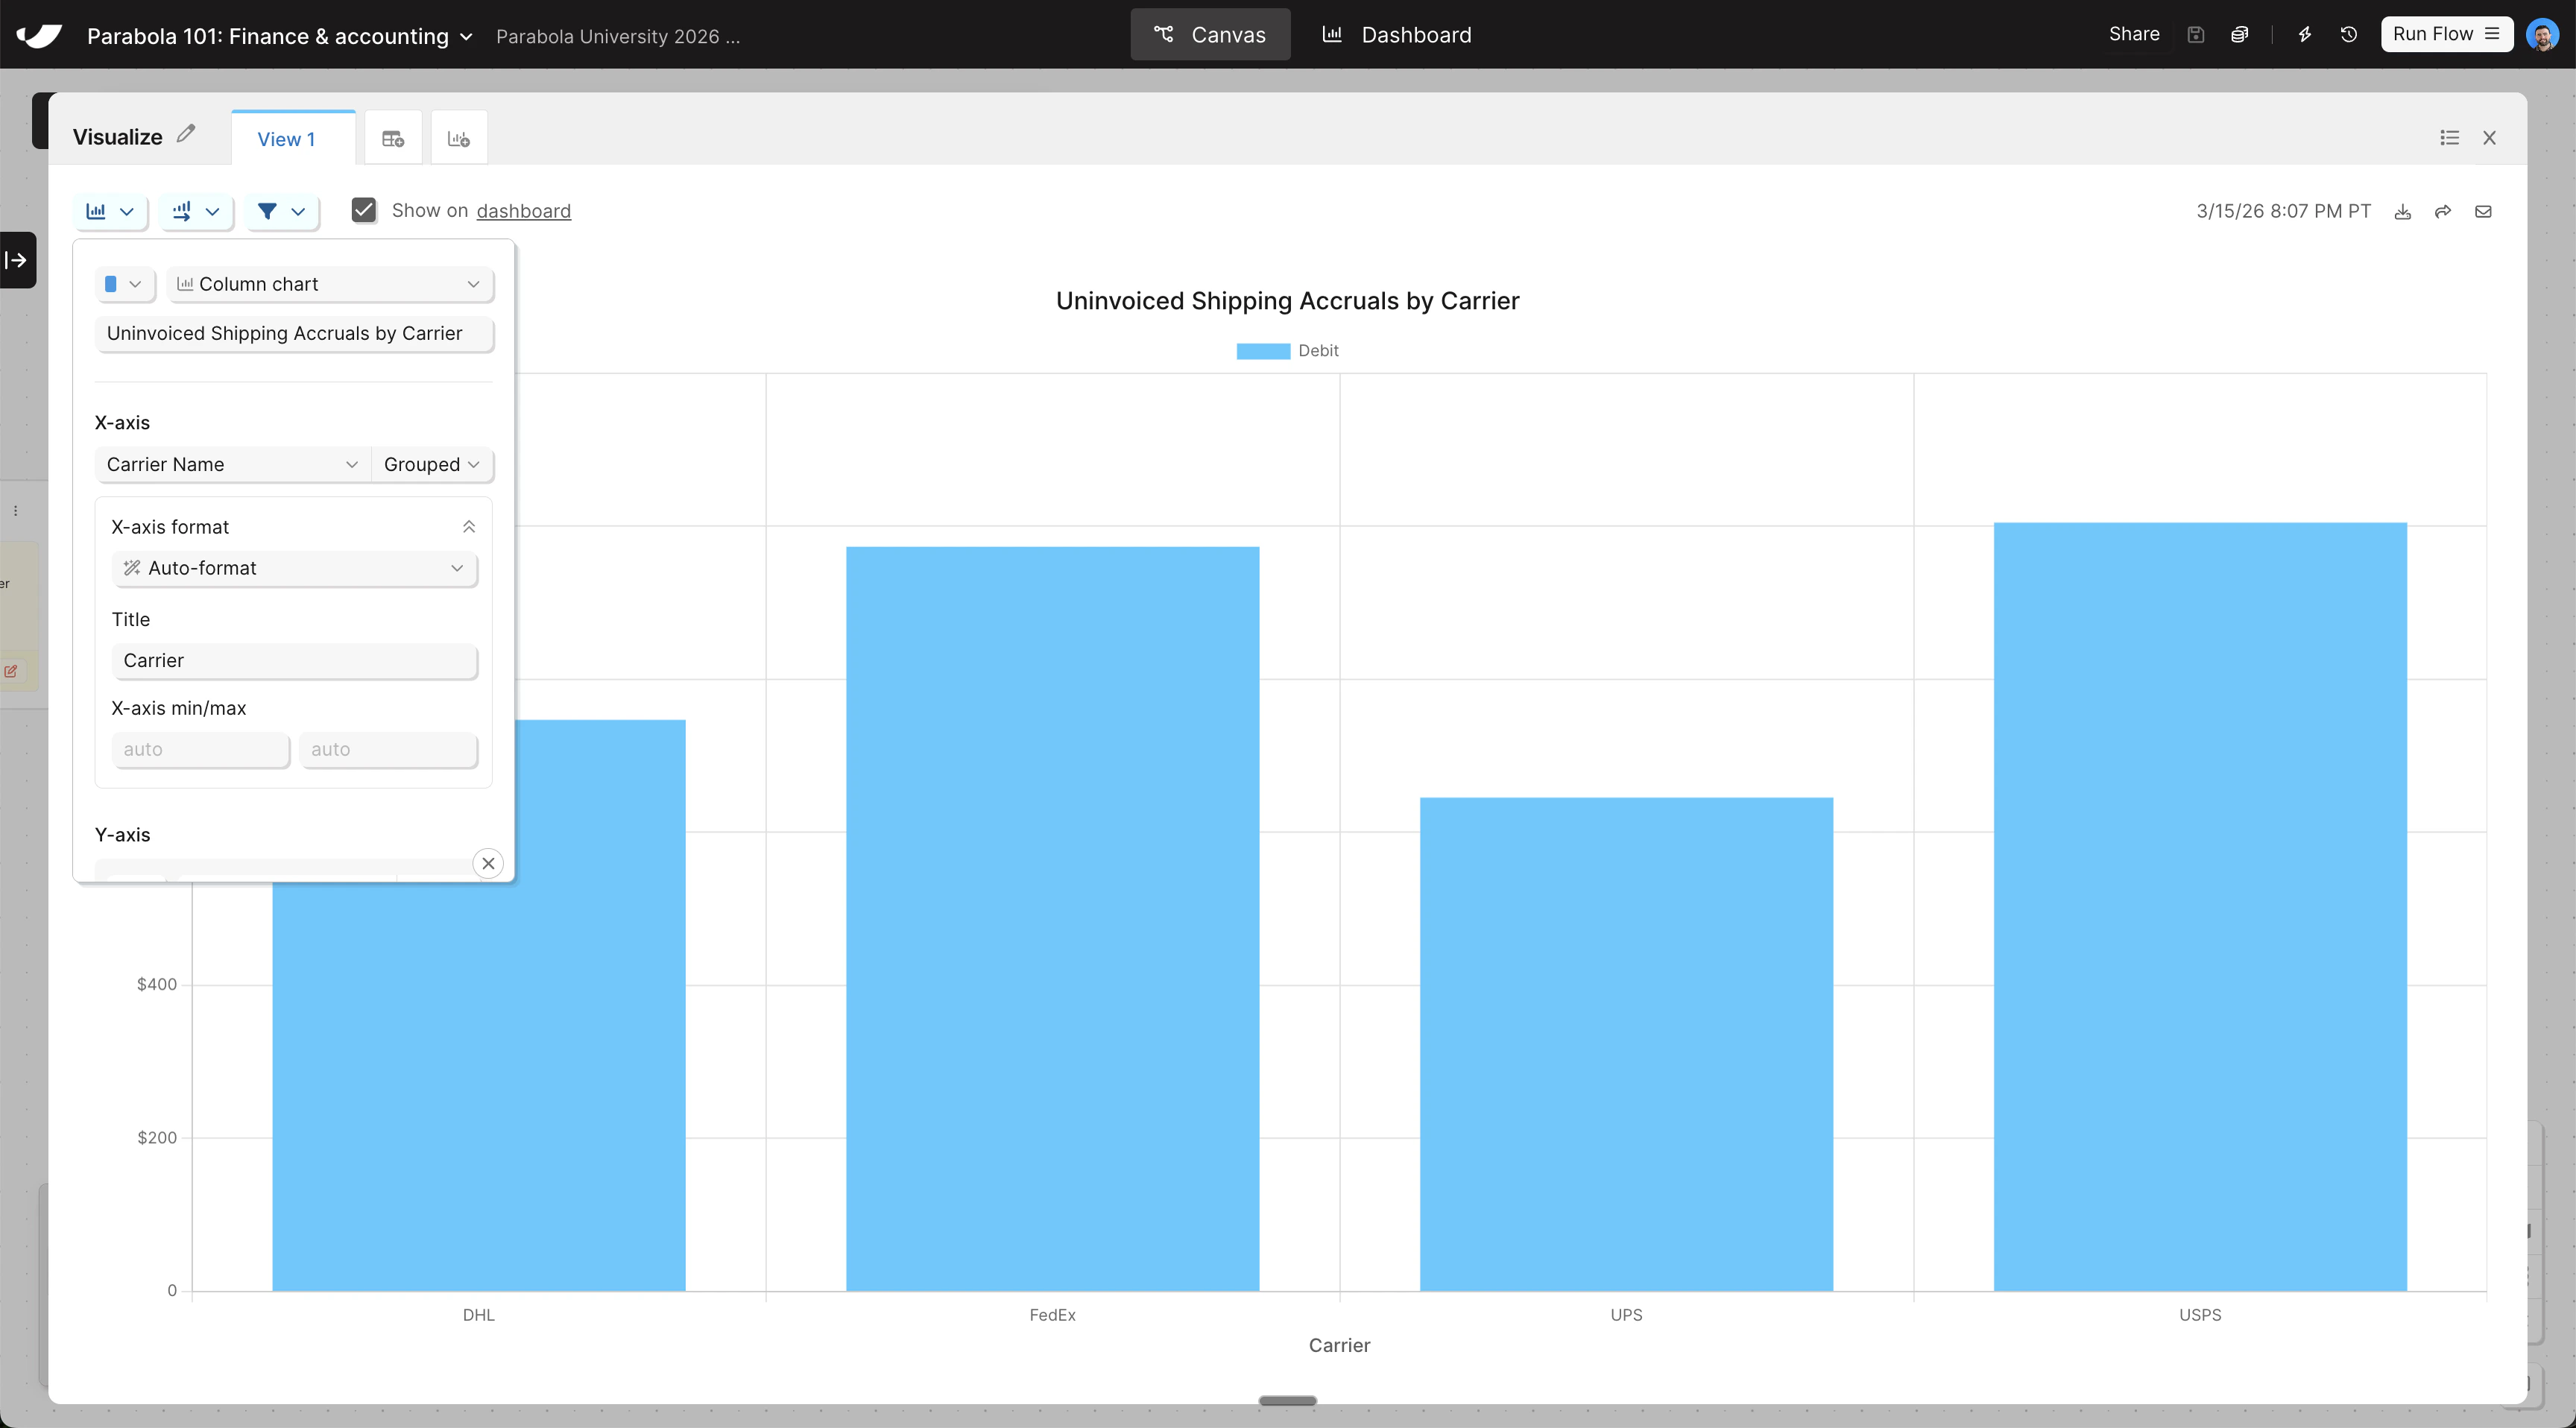Click the panel resize handle at bottom
Screen dimensions: 2576x1428
pyautogui.click(x=1288, y=1401)
